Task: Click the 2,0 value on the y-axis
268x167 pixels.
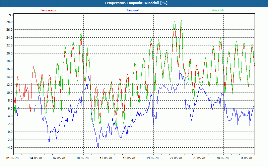Action: coord(10,124)
